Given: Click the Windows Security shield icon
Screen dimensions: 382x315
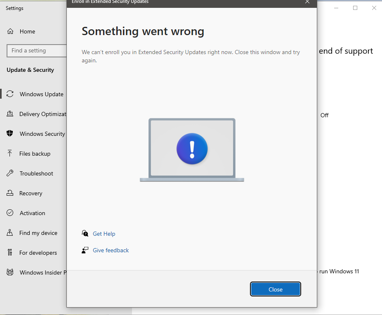Looking at the screenshot, I should click(x=10, y=133).
